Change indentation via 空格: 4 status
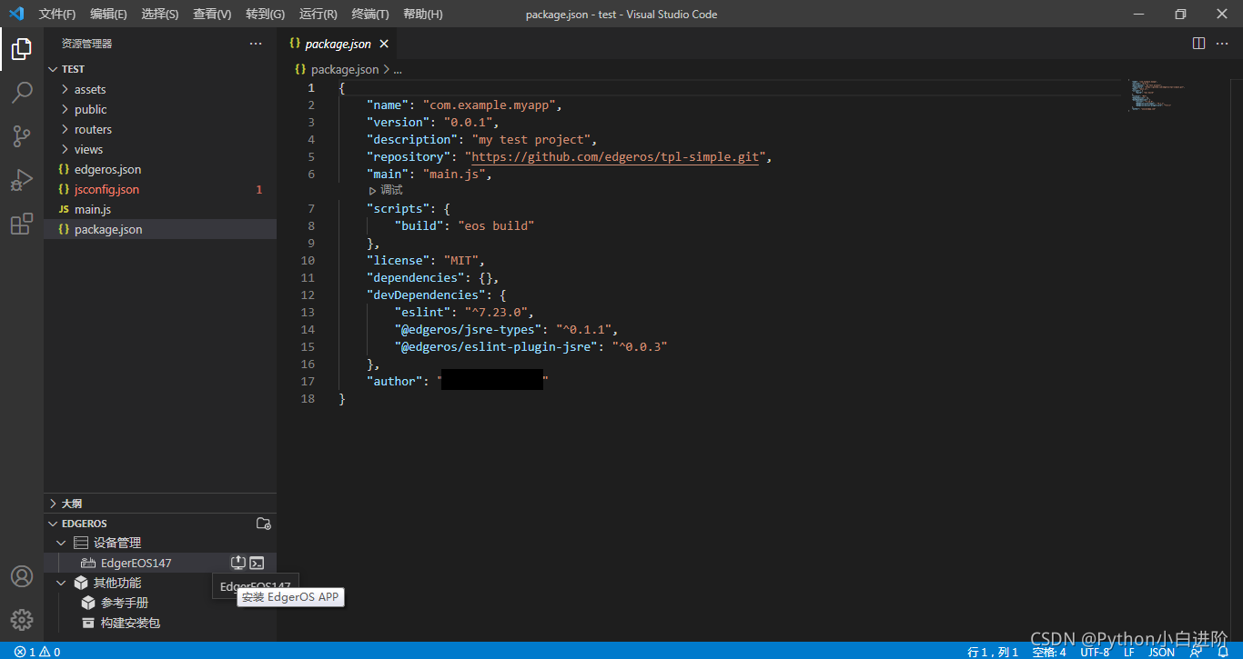Image resolution: width=1243 pixels, height=659 pixels. tap(1049, 652)
